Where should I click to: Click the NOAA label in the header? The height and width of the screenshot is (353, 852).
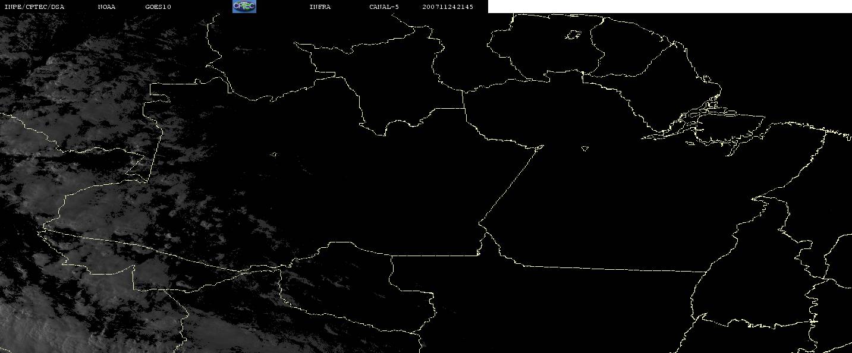coord(107,7)
